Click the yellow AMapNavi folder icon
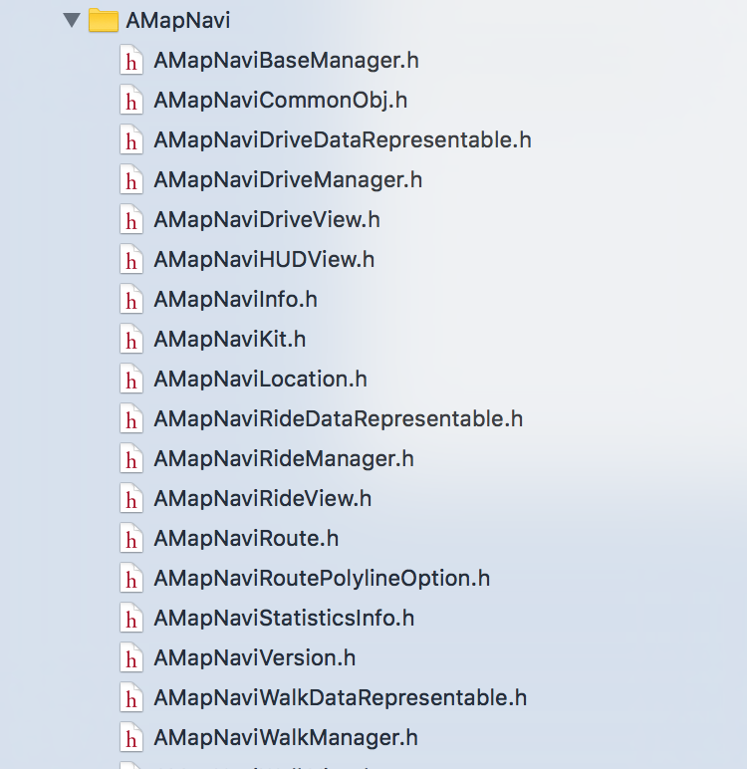 103,20
